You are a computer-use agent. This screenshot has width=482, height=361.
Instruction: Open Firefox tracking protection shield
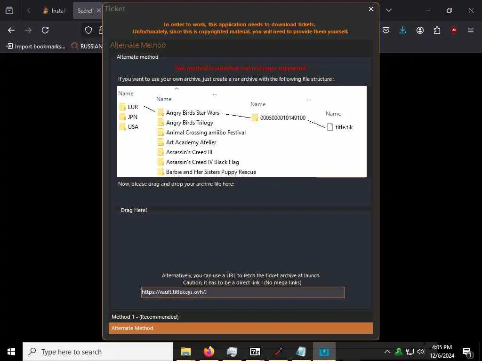88,30
